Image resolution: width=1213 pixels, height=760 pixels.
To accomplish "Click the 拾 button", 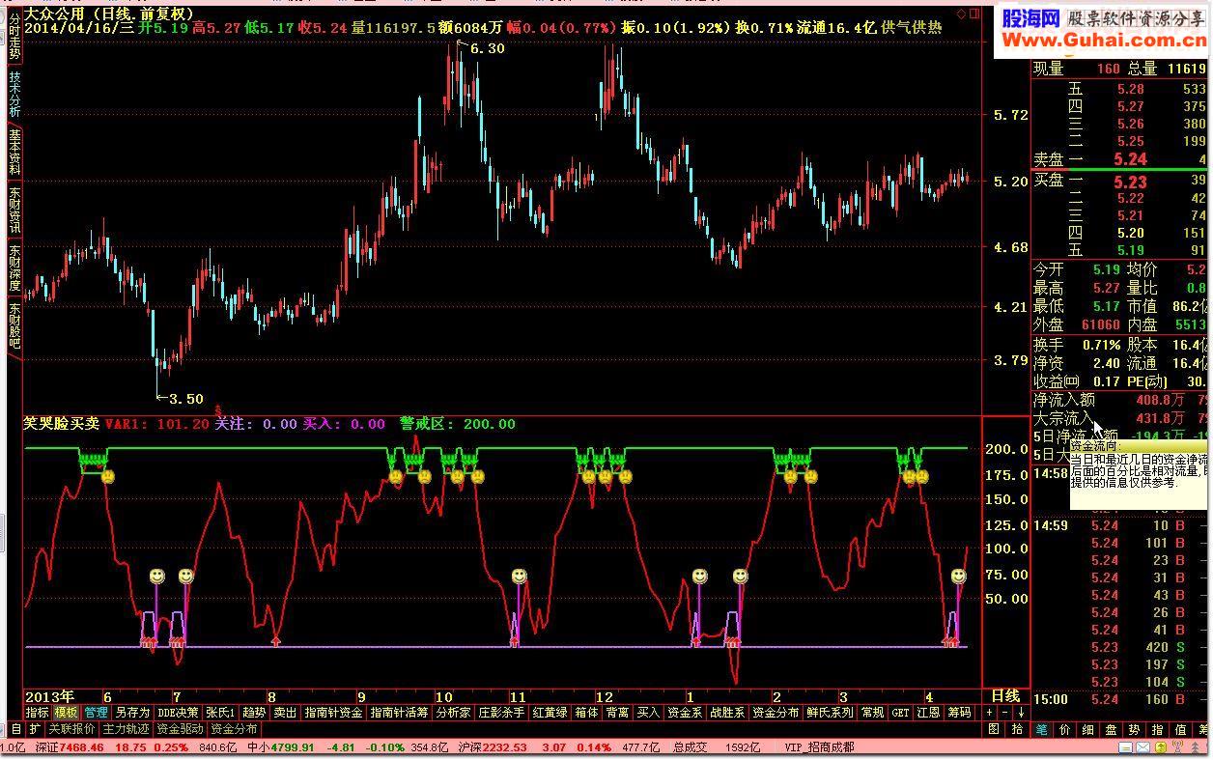I will point(1017,730).
